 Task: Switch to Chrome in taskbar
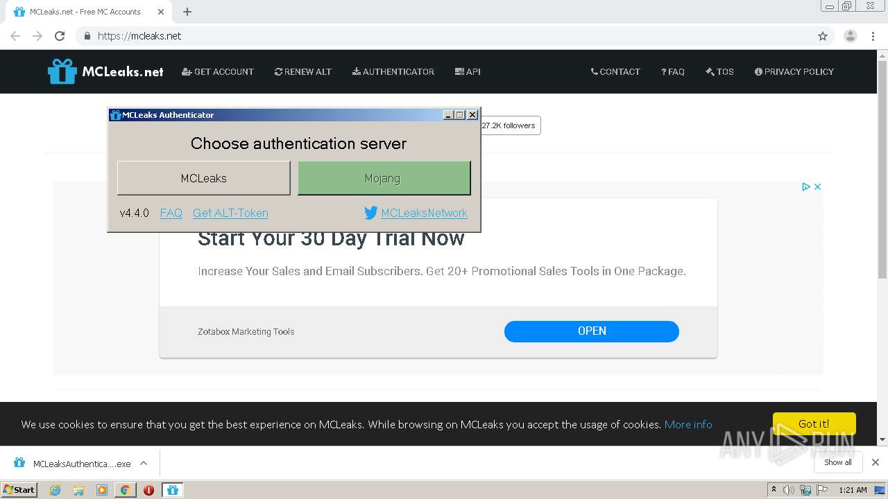(125, 490)
